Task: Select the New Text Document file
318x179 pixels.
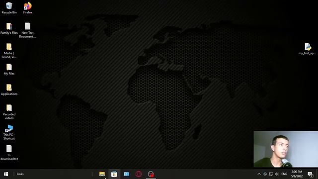Action: [28, 30]
